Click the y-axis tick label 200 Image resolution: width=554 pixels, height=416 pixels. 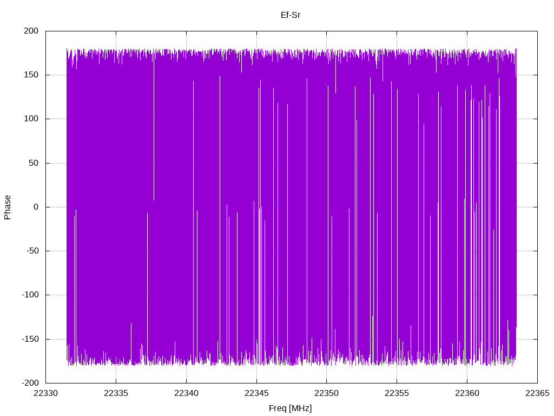click(x=31, y=31)
